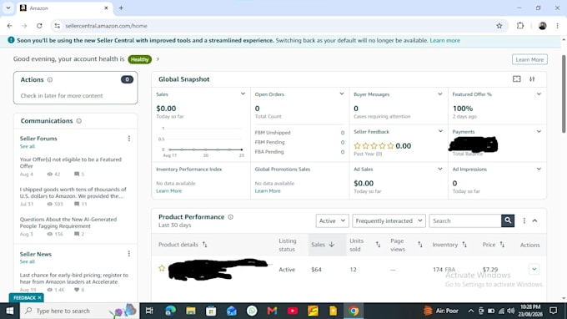Viewport: 567px width, 319px height.
Task: Open Seller News See all link
Action: click(28, 261)
